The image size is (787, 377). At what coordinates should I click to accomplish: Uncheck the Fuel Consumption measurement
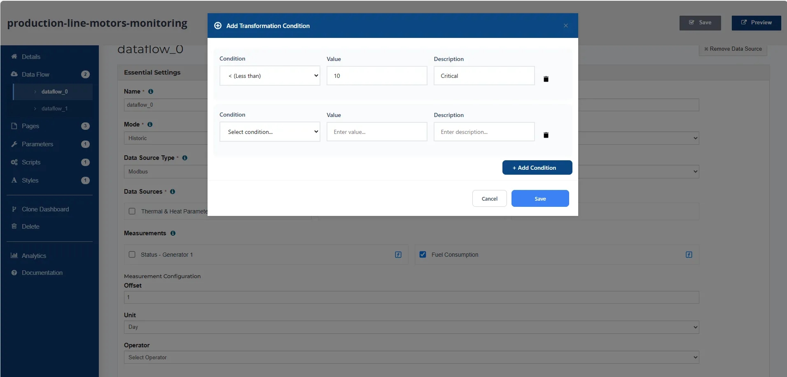pyautogui.click(x=423, y=254)
